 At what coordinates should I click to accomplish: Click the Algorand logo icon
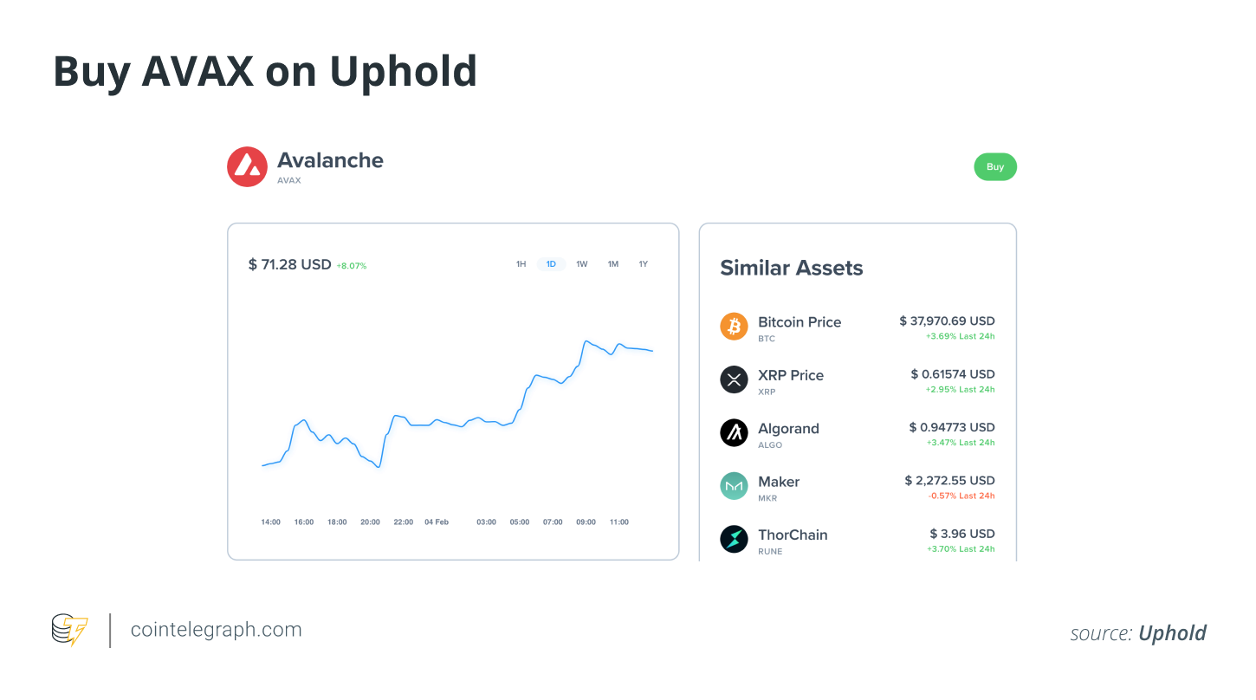click(734, 432)
